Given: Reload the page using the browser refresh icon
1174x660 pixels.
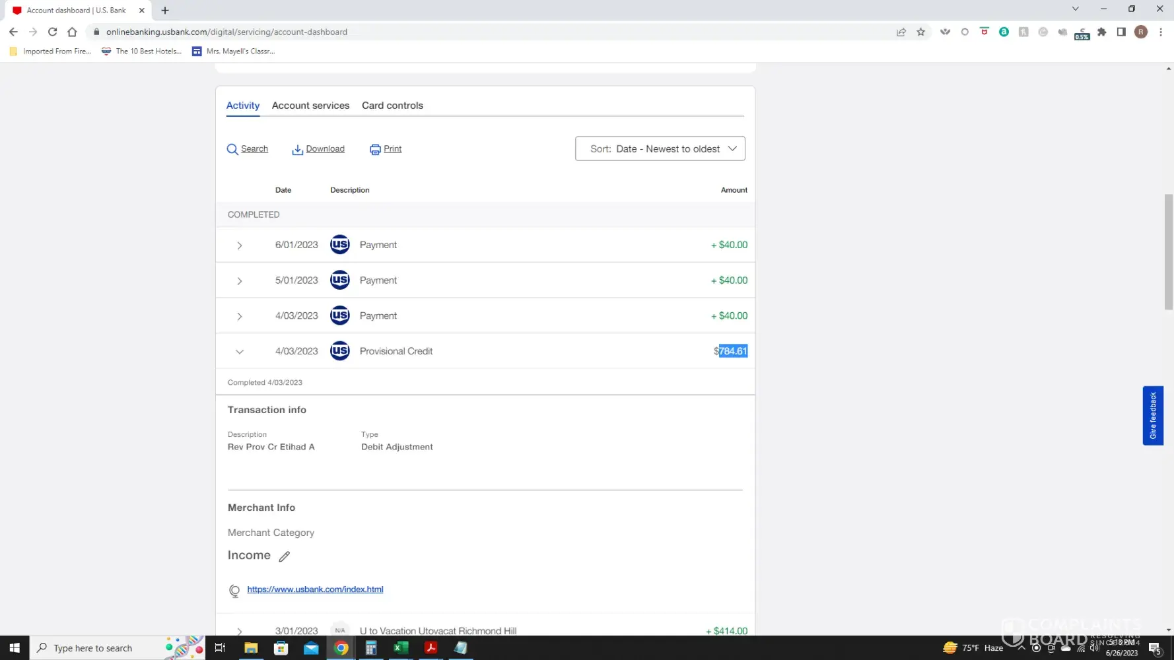Looking at the screenshot, I should [x=52, y=32].
